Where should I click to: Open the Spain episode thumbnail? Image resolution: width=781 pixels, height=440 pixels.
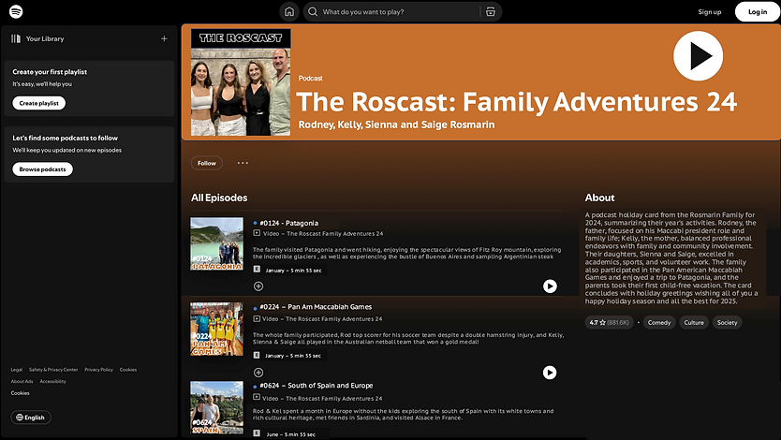click(216, 407)
